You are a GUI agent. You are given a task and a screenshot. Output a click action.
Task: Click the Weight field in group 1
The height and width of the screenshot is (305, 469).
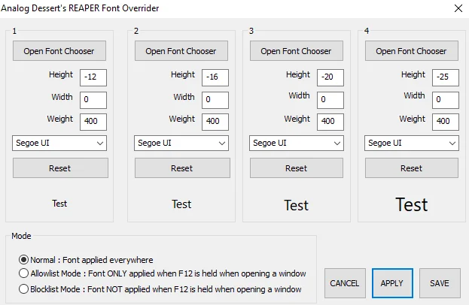(93, 122)
